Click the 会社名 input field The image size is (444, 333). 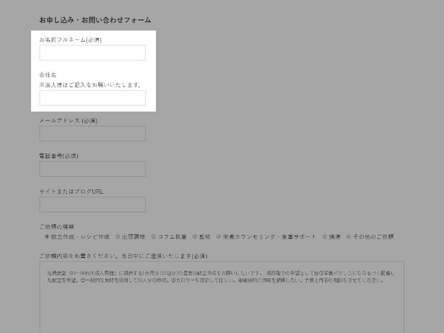(x=92, y=98)
